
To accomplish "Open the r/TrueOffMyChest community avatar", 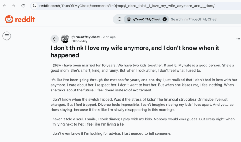I will pos(65,39).
